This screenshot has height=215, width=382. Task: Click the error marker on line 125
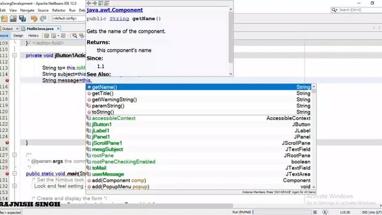click(7, 143)
